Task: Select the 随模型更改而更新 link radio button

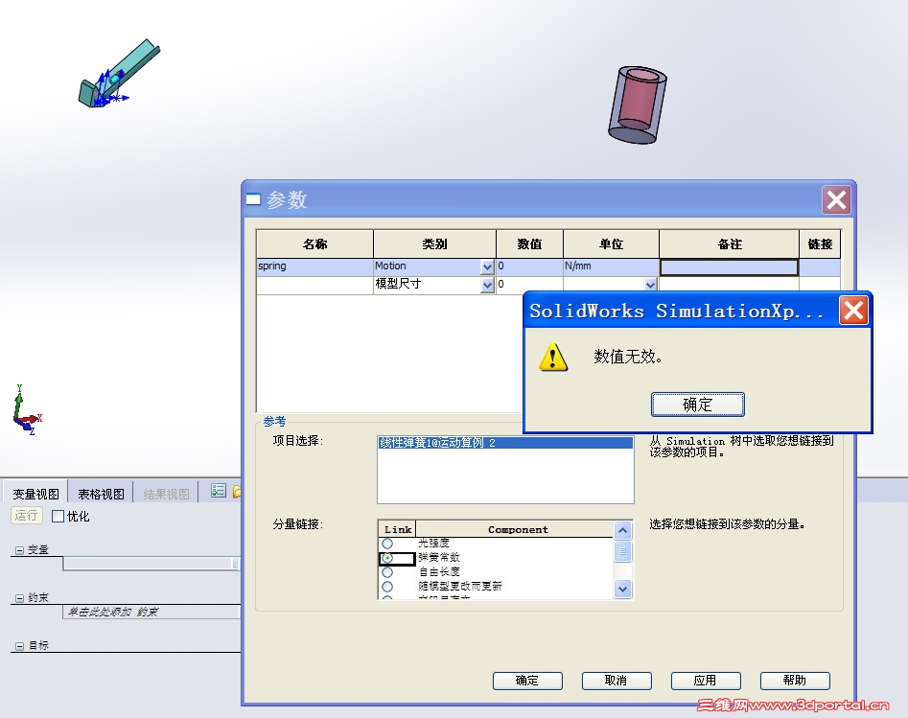Action: pyautogui.click(x=387, y=587)
